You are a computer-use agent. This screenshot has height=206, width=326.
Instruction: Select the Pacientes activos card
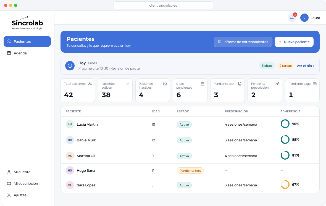pos(115,90)
